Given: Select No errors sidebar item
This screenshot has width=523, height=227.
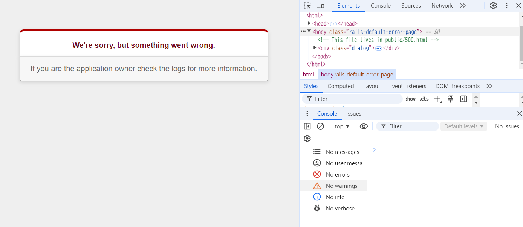Looking at the screenshot, I should pos(333,175).
